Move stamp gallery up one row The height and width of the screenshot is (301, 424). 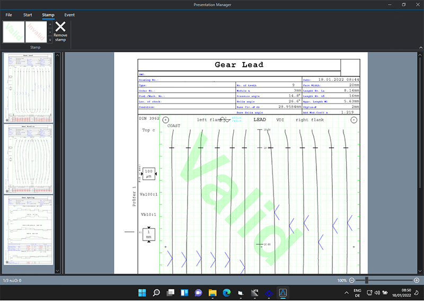click(x=50, y=24)
